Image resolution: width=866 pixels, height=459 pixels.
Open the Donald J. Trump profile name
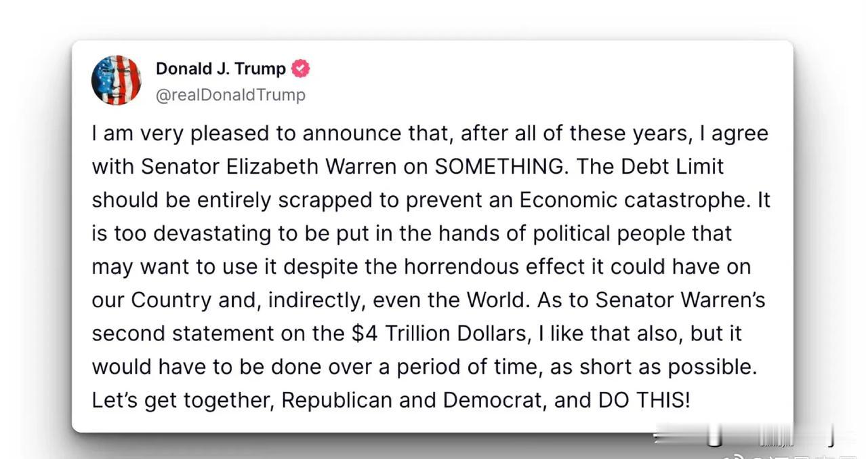221,68
